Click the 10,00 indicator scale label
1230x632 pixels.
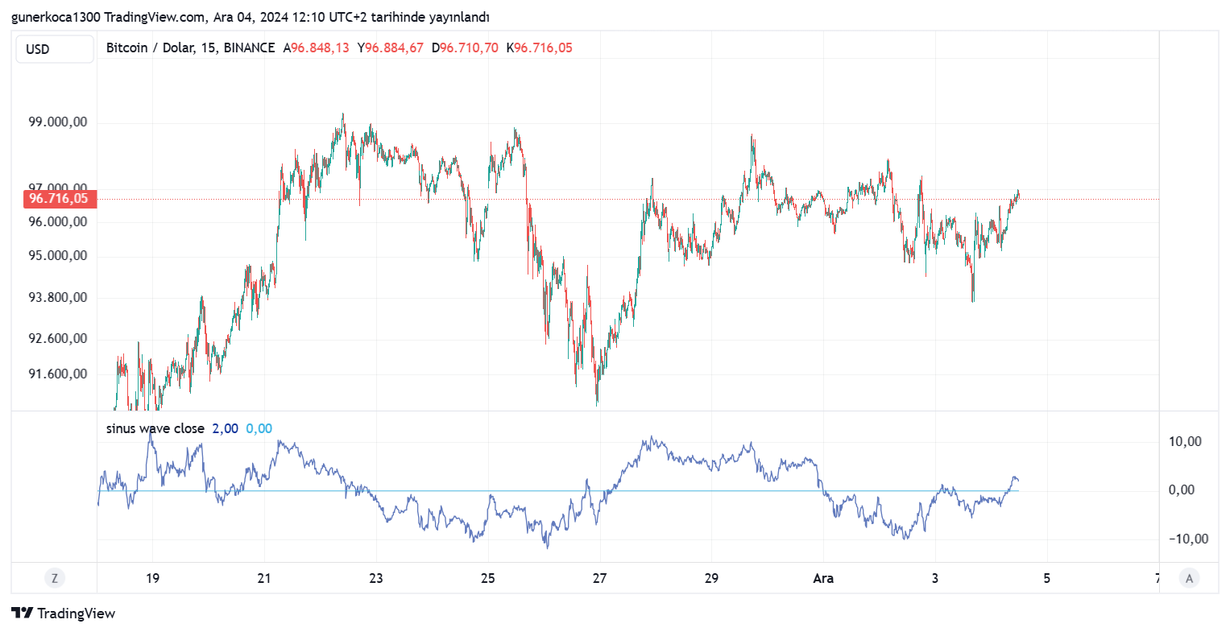[1185, 441]
